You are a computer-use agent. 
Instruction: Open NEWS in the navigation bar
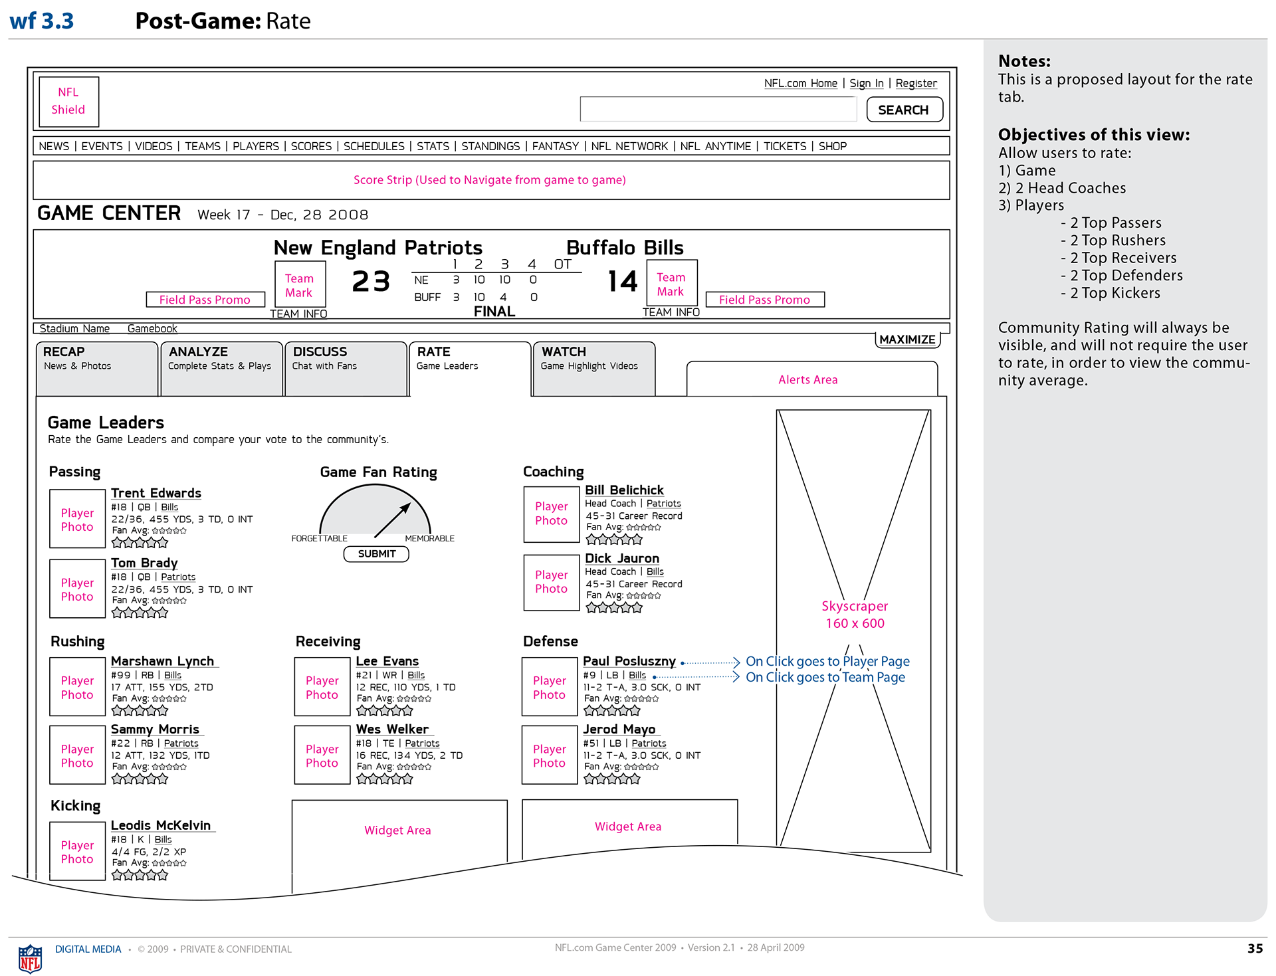click(54, 146)
